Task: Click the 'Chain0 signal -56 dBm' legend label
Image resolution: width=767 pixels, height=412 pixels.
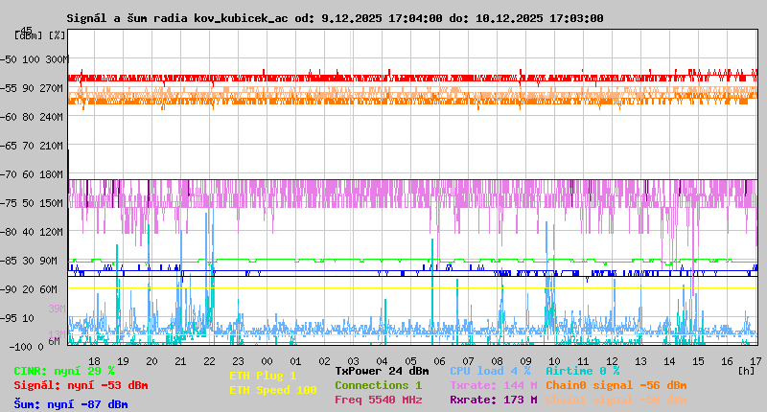Action: 616,385
